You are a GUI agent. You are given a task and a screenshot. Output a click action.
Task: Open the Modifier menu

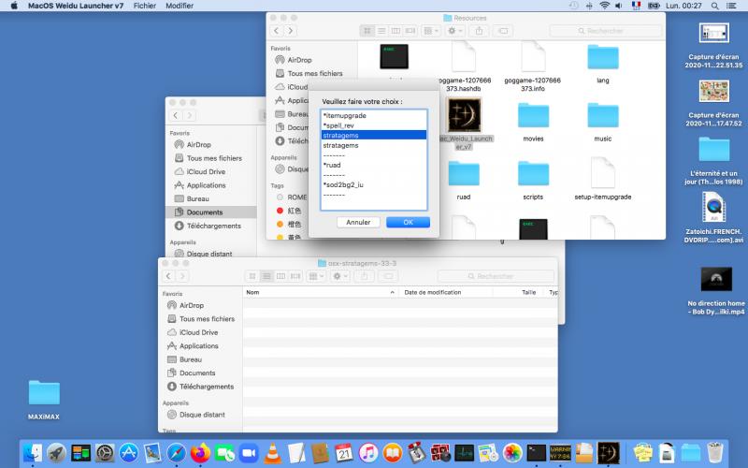(x=180, y=6)
